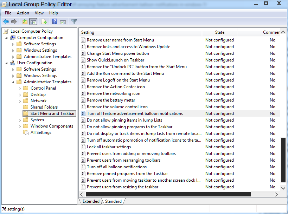288x214 pixels.
Task: Select Administrative Templates under User Configuration
Action: [x=47, y=82]
